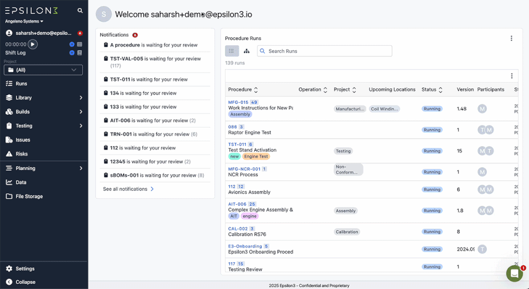Open the Angeleno Systems workspace dropdown
This screenshot has width=529, height=289.
[x=24, y=21]
